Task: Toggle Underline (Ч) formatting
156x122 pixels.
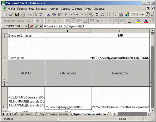Action: pos(60,21)
